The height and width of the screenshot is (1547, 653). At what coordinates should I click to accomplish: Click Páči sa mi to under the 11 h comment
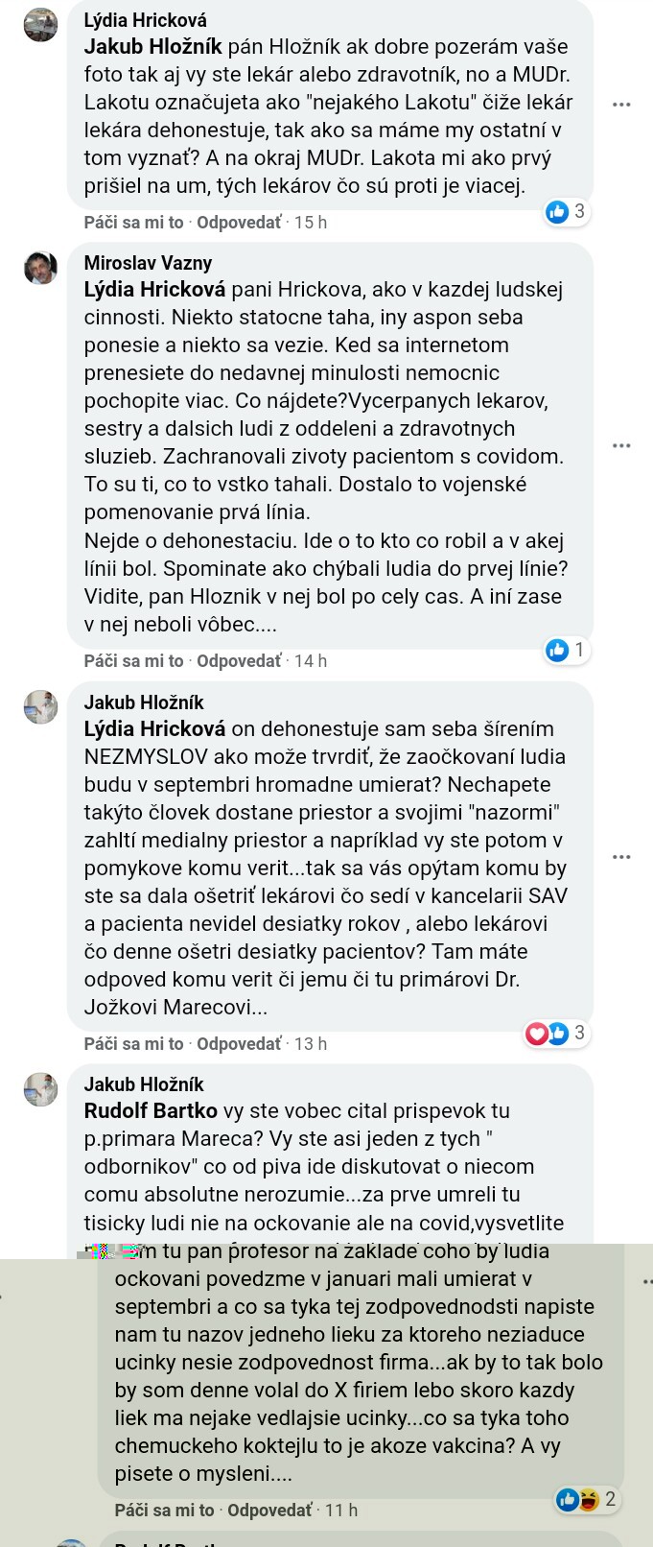click(x=164, y=1511)
